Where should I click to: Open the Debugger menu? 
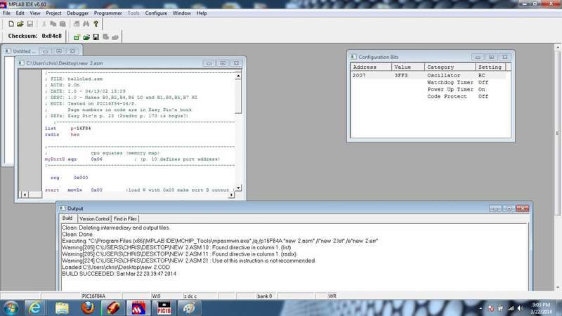pyautogui.click(x=77, y=13)
